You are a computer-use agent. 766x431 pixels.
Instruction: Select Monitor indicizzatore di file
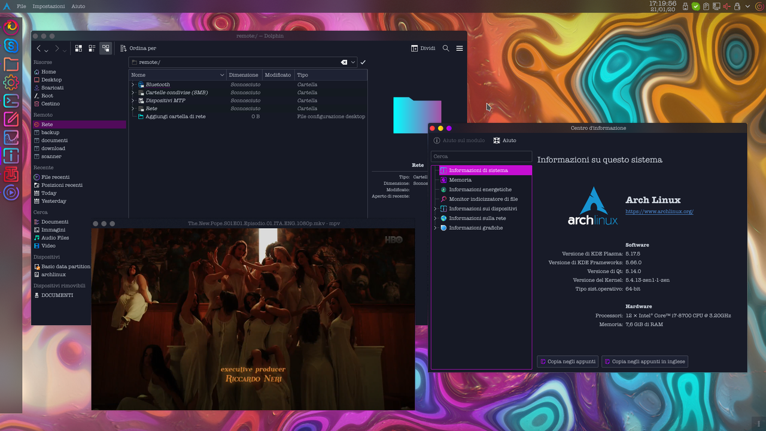485,199
